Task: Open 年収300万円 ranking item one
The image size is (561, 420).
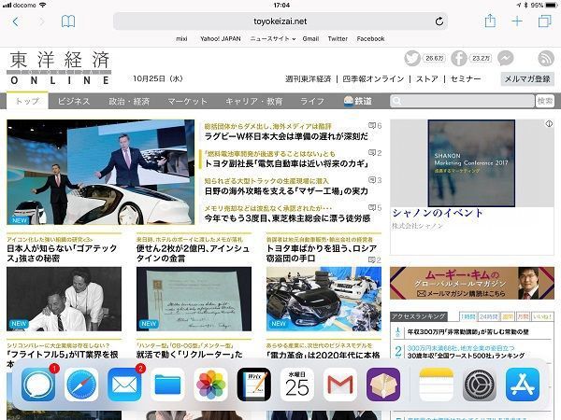Action: click(468, 332)
